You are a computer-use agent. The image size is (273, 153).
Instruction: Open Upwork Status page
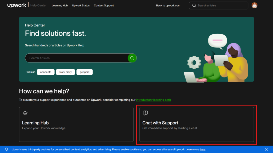(81, 6)
